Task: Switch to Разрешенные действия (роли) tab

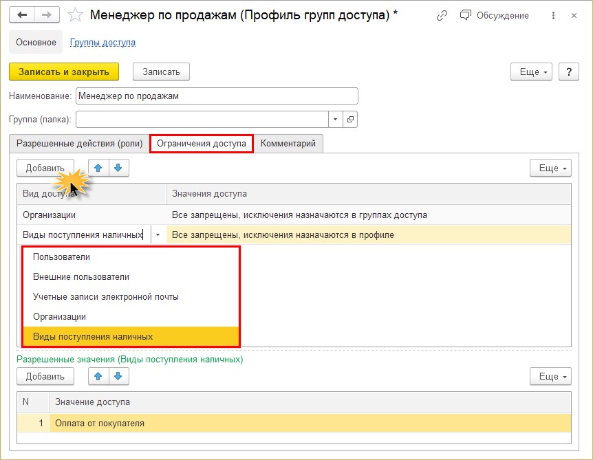Action: coord(79,144)
